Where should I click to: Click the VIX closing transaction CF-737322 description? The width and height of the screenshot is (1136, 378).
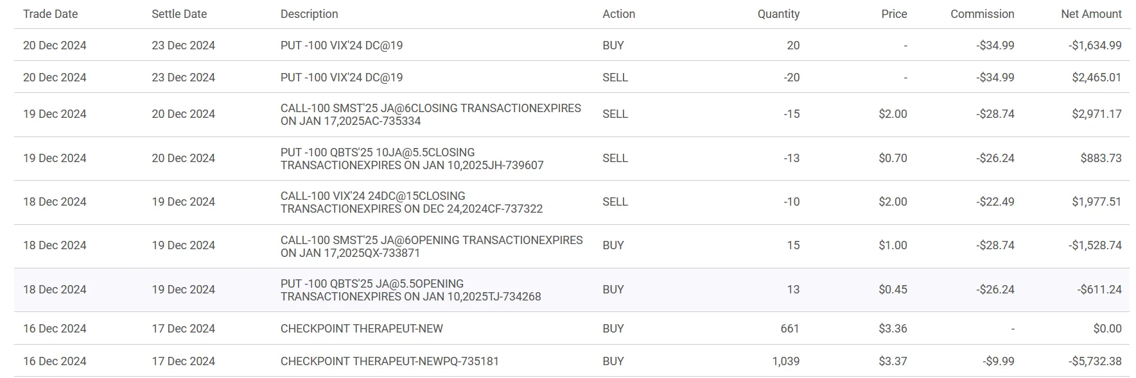click(411, 202)
